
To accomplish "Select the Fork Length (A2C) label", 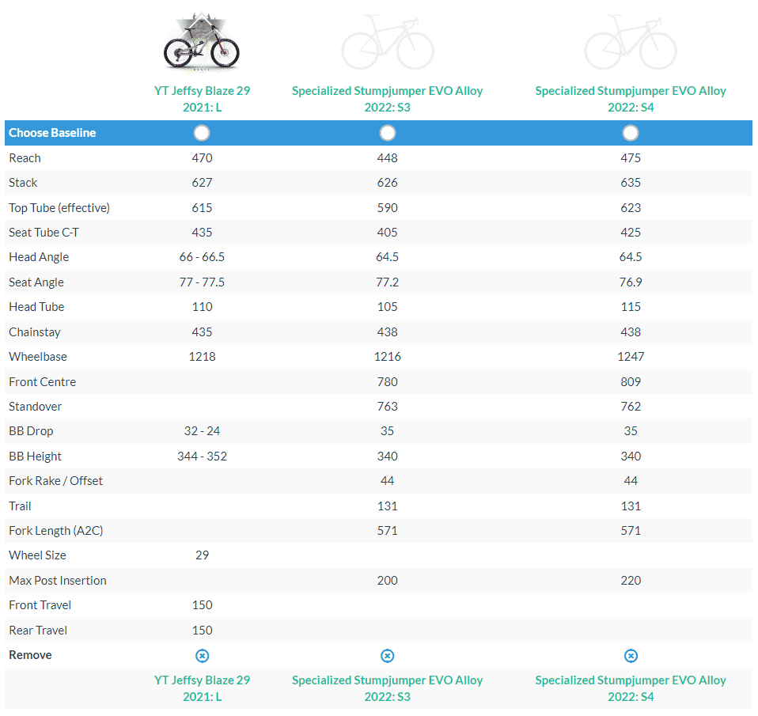I will [x=56, y=531].
